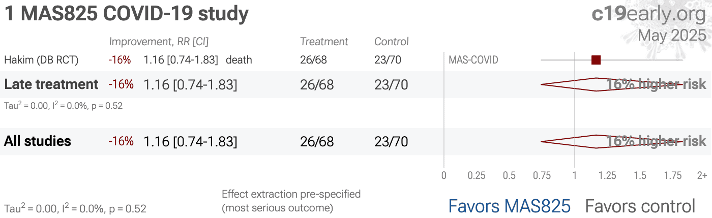Click the '1 MAS825 COVID-19 study' title
Screen dimensions: 712x218
(x=127, y=14)
